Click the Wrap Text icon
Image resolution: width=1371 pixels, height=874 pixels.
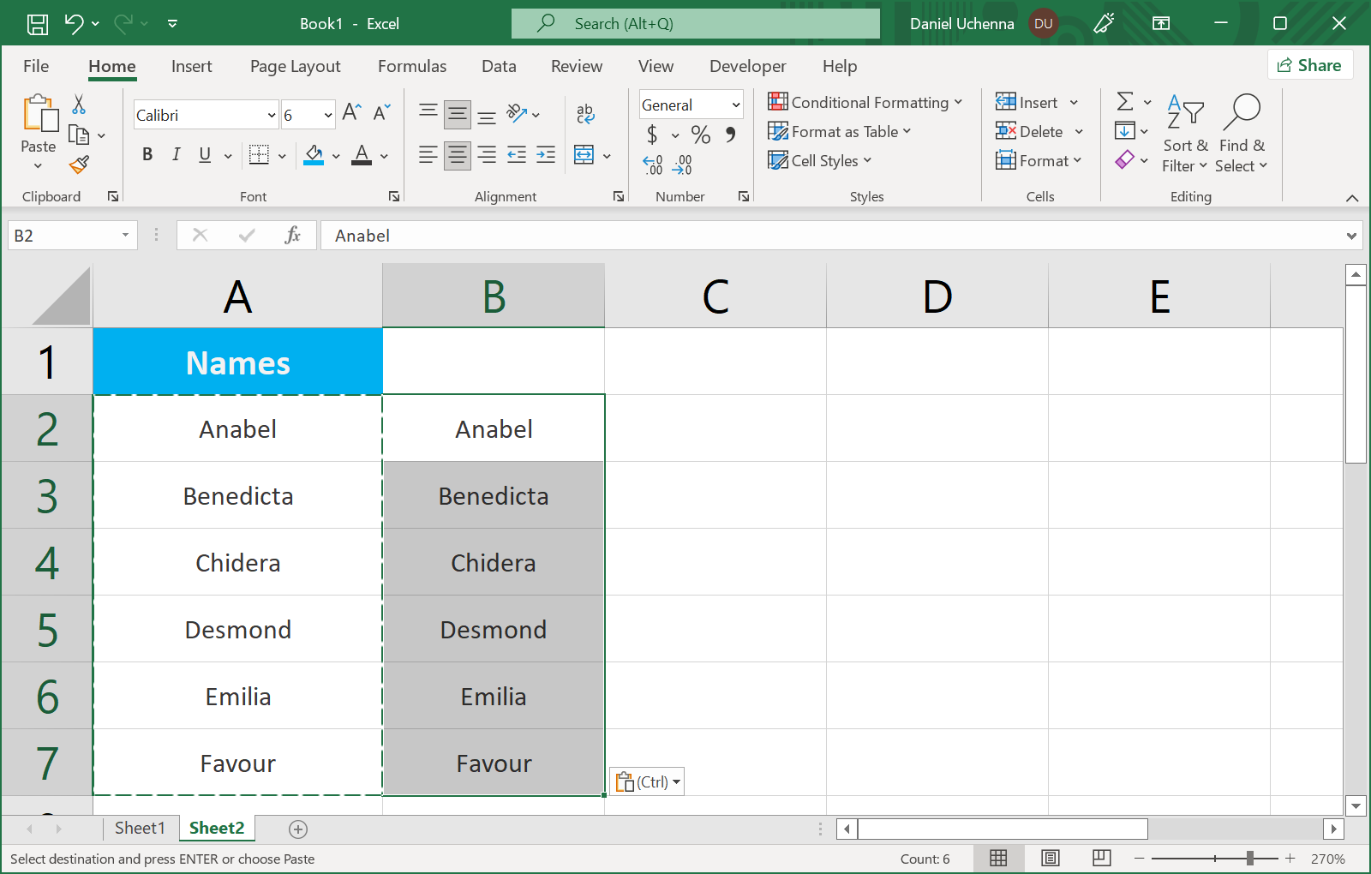coord(585,113)
